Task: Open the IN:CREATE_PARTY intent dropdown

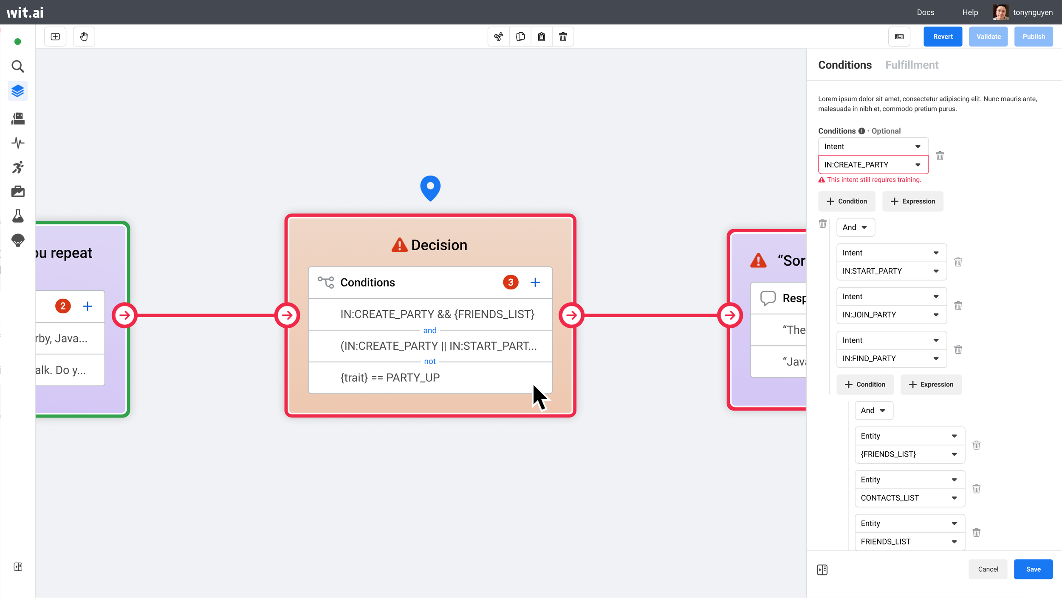Action: [x=873, y=164]
